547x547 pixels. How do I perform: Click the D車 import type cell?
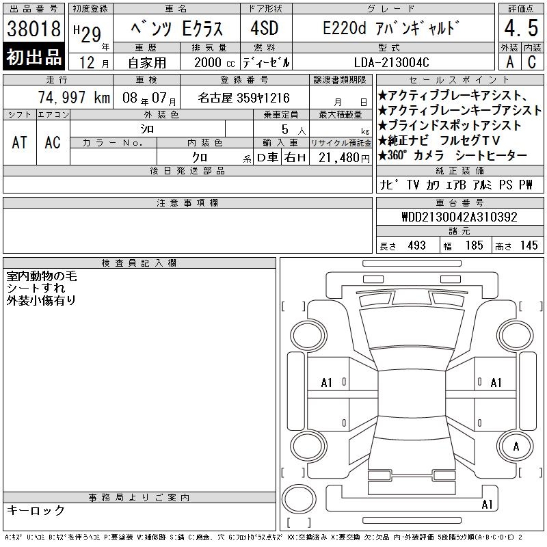point(267,158)
